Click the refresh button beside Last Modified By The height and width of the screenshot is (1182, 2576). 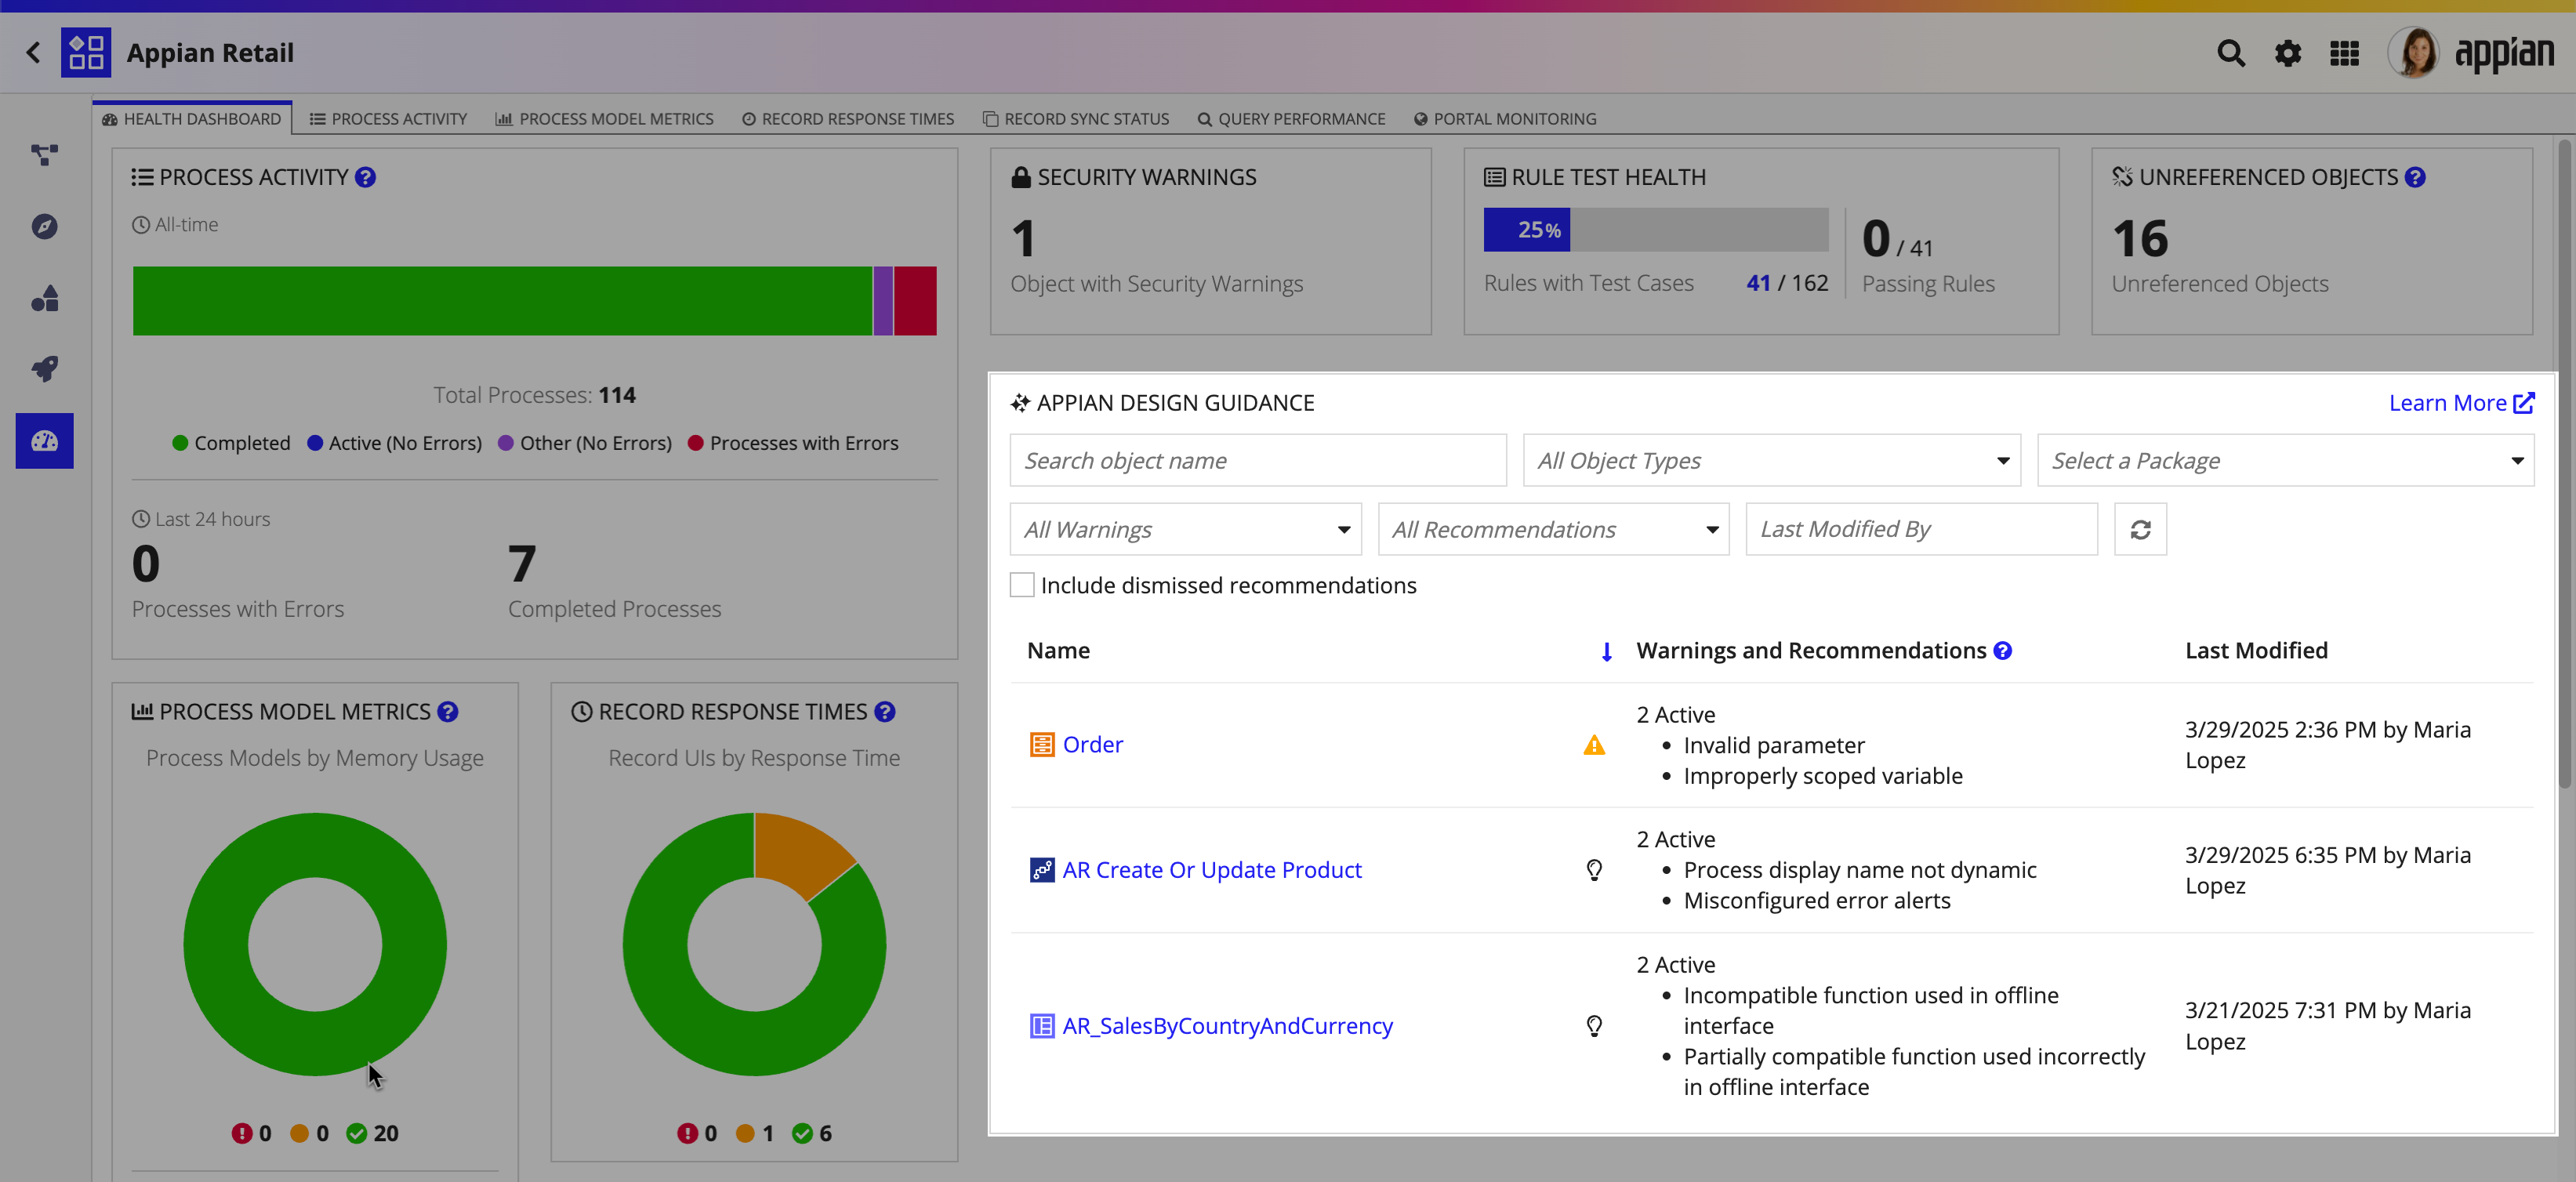[2140, 529]
